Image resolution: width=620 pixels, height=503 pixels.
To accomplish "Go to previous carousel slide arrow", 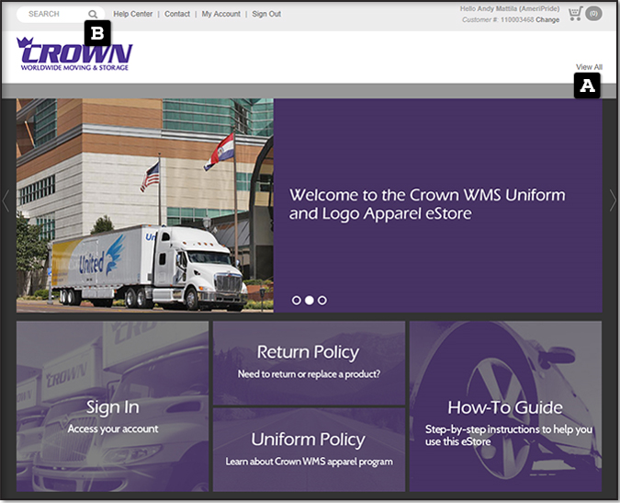I will click(x=6, y=201).
